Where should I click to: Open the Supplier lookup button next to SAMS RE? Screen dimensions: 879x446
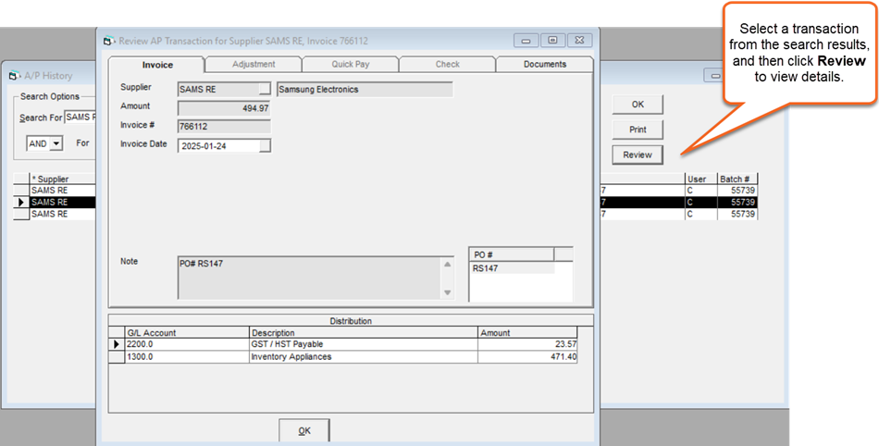265,90
